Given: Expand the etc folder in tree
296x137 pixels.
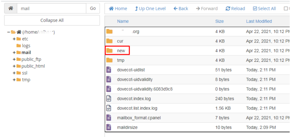Looking at the screenshot, I should click(14, 39).
